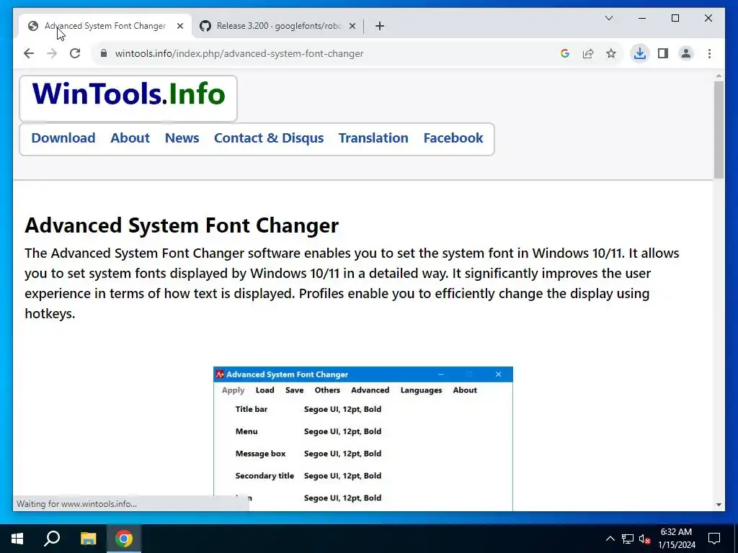Image resolution: width=738 pixels, height=553 pixels.
Task: Go back using the browser back arrow
Action: [x=29, y=53]
